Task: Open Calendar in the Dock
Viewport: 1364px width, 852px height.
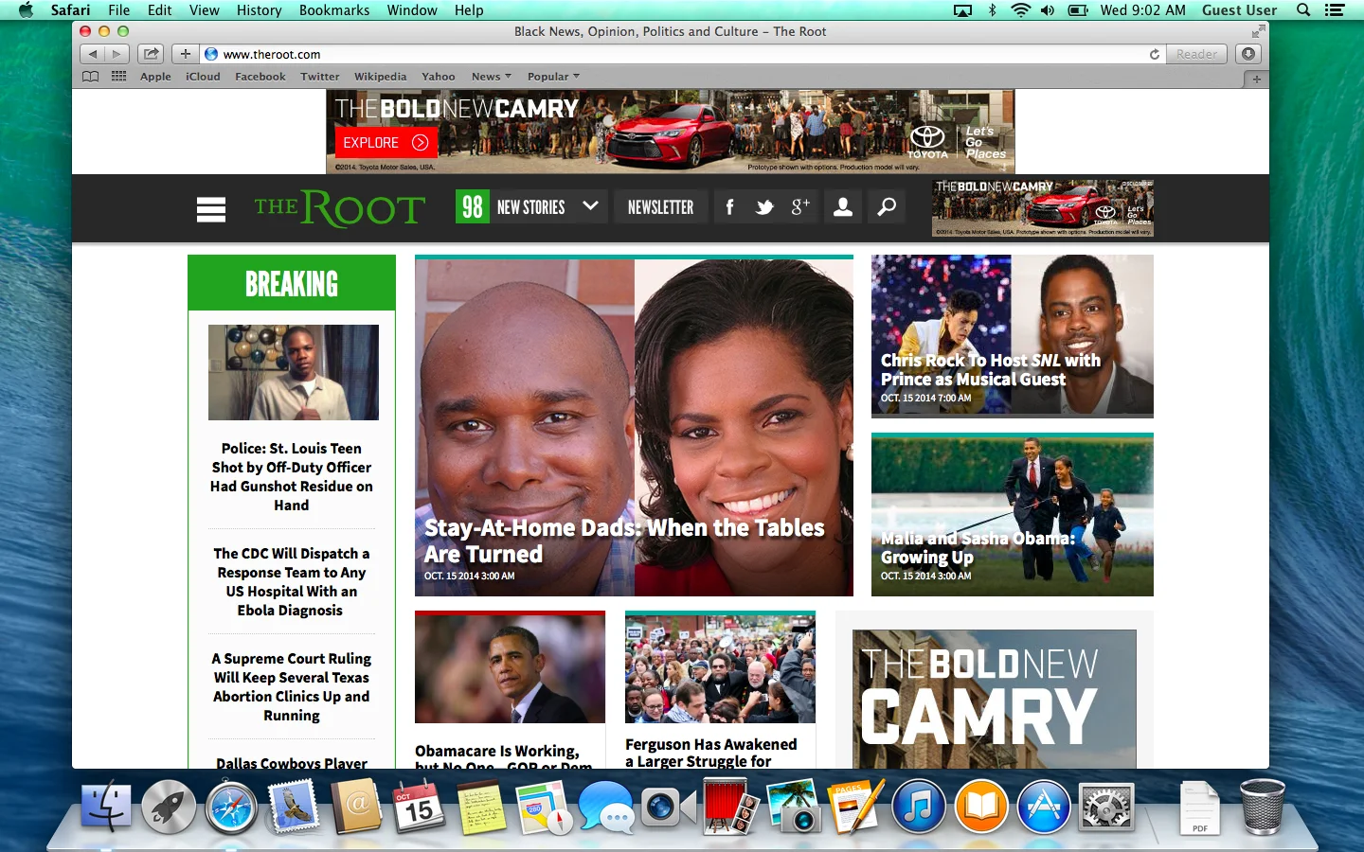Action: point(419,807)
